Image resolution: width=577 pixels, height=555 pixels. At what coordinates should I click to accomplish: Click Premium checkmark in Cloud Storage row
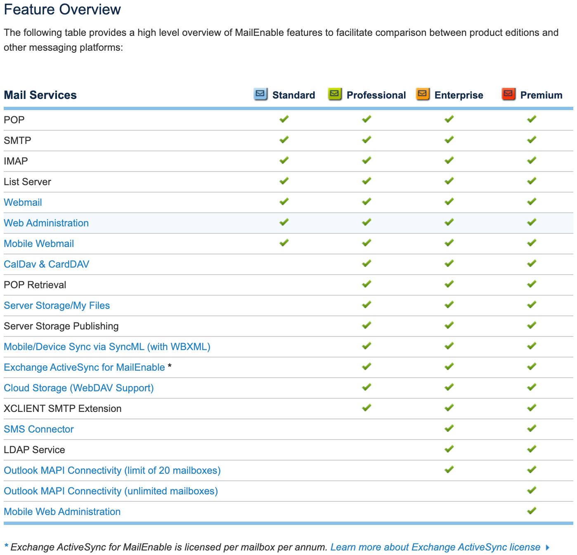point(532,387)
